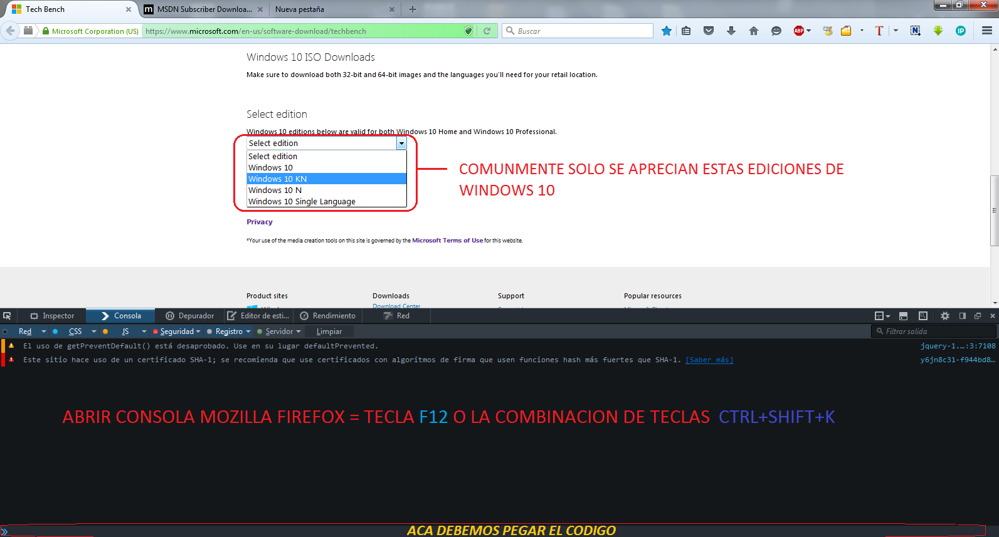Image resolution: width=999 pixels, height=537 pixels.
Task: Toggle the JS log filter
Action: 125,331
